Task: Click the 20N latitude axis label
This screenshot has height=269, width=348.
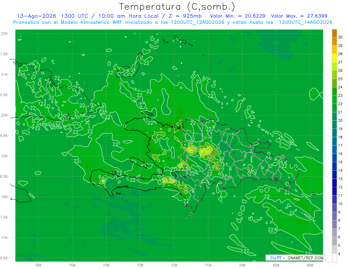Action: click(x=5, y=115)
